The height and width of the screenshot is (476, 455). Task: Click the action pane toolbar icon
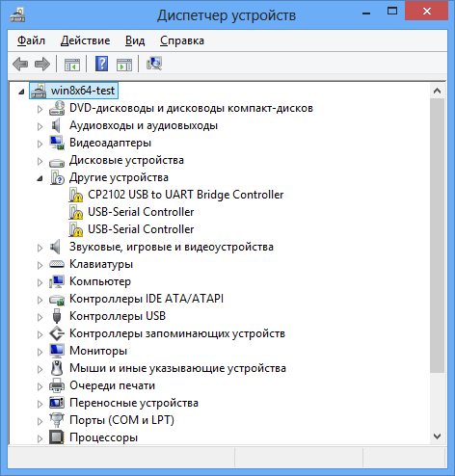click(124, 65)
